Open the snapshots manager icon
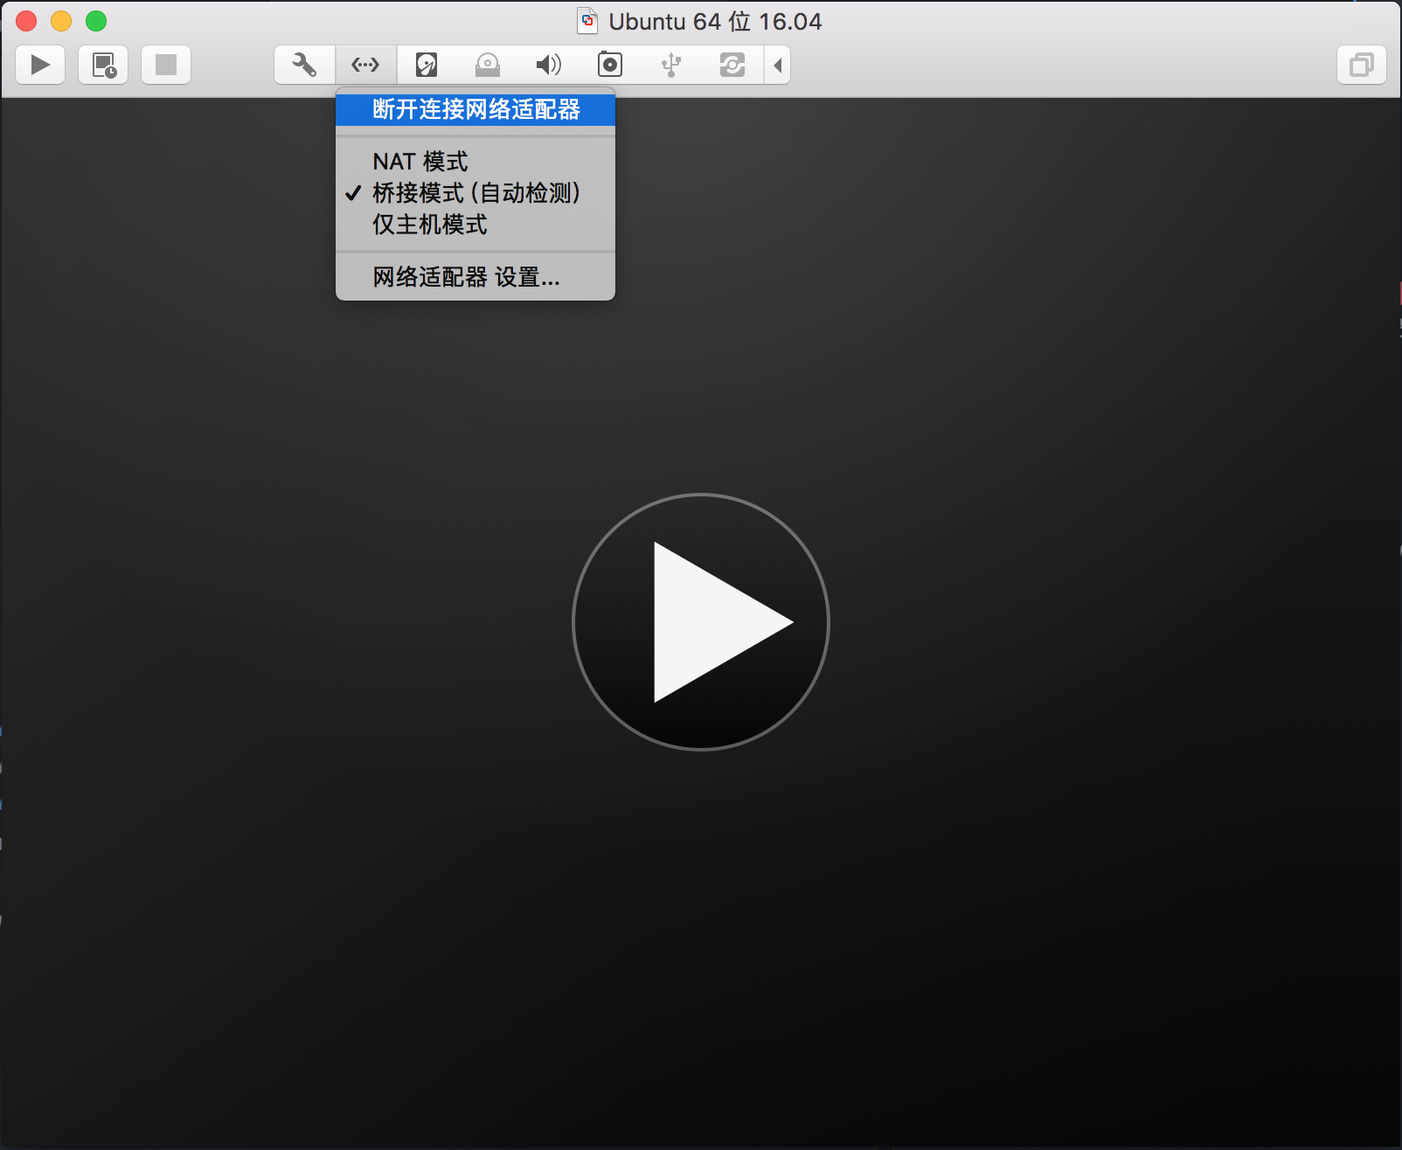 [103, 65]
